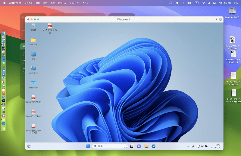Select the ネットワーク desktop icon
241x156 pixels.
[x=33, y=70]
